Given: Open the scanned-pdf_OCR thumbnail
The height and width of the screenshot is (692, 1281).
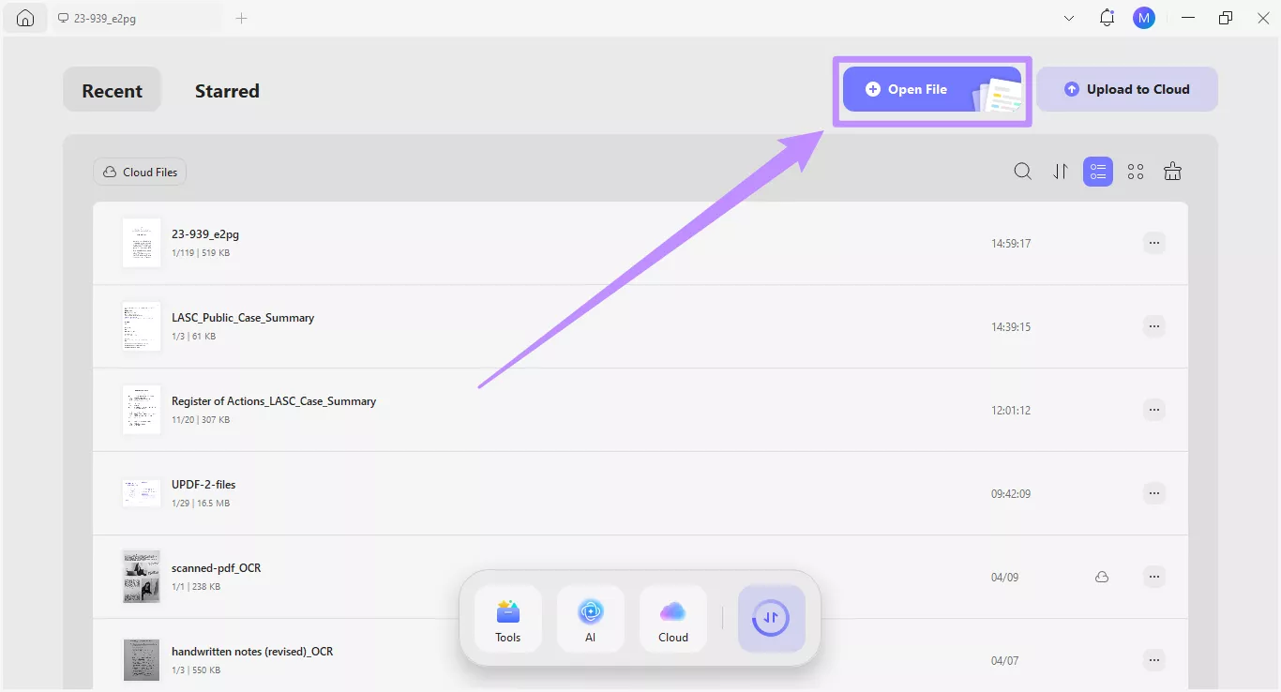Looking at the screenshot, I should pyautogui.click(x=142, y=577).
